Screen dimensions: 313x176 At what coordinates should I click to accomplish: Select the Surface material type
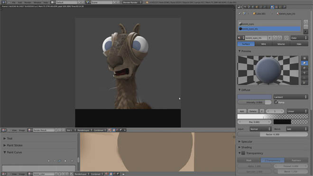click(246, 44)
